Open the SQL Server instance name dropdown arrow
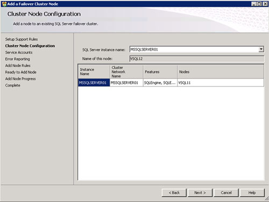 261,49
